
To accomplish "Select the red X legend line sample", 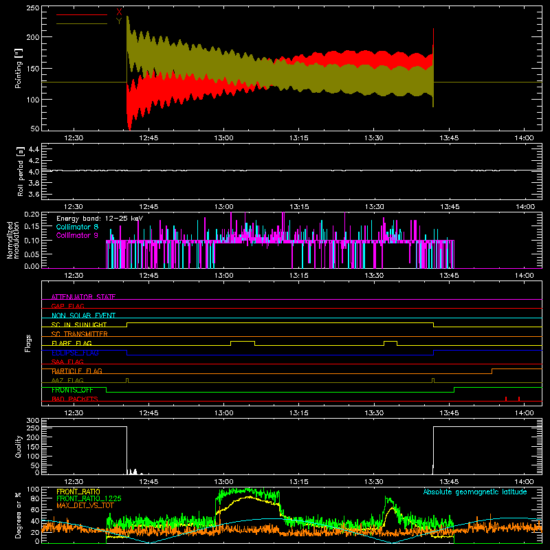I will [x=82, y=14].
